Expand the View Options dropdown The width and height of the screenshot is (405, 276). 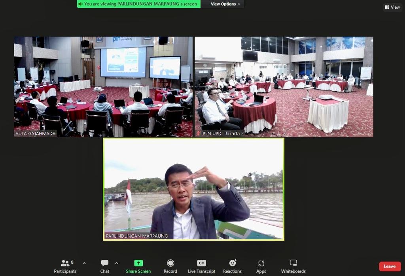click(x=225, y=4)
